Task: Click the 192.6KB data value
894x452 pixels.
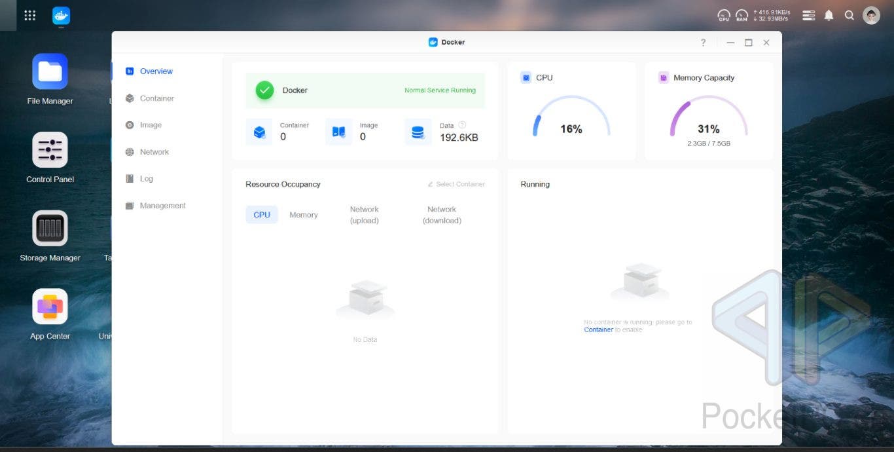Action: 459,138
